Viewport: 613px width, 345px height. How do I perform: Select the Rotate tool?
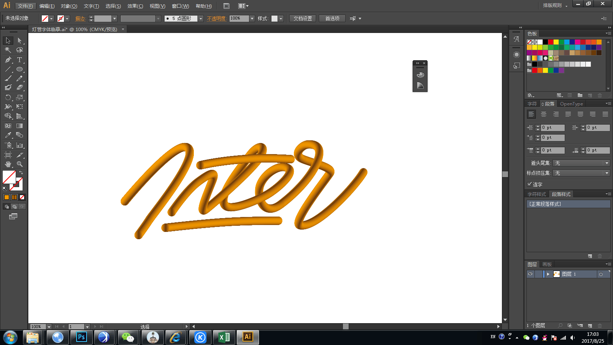coord(8,97)
